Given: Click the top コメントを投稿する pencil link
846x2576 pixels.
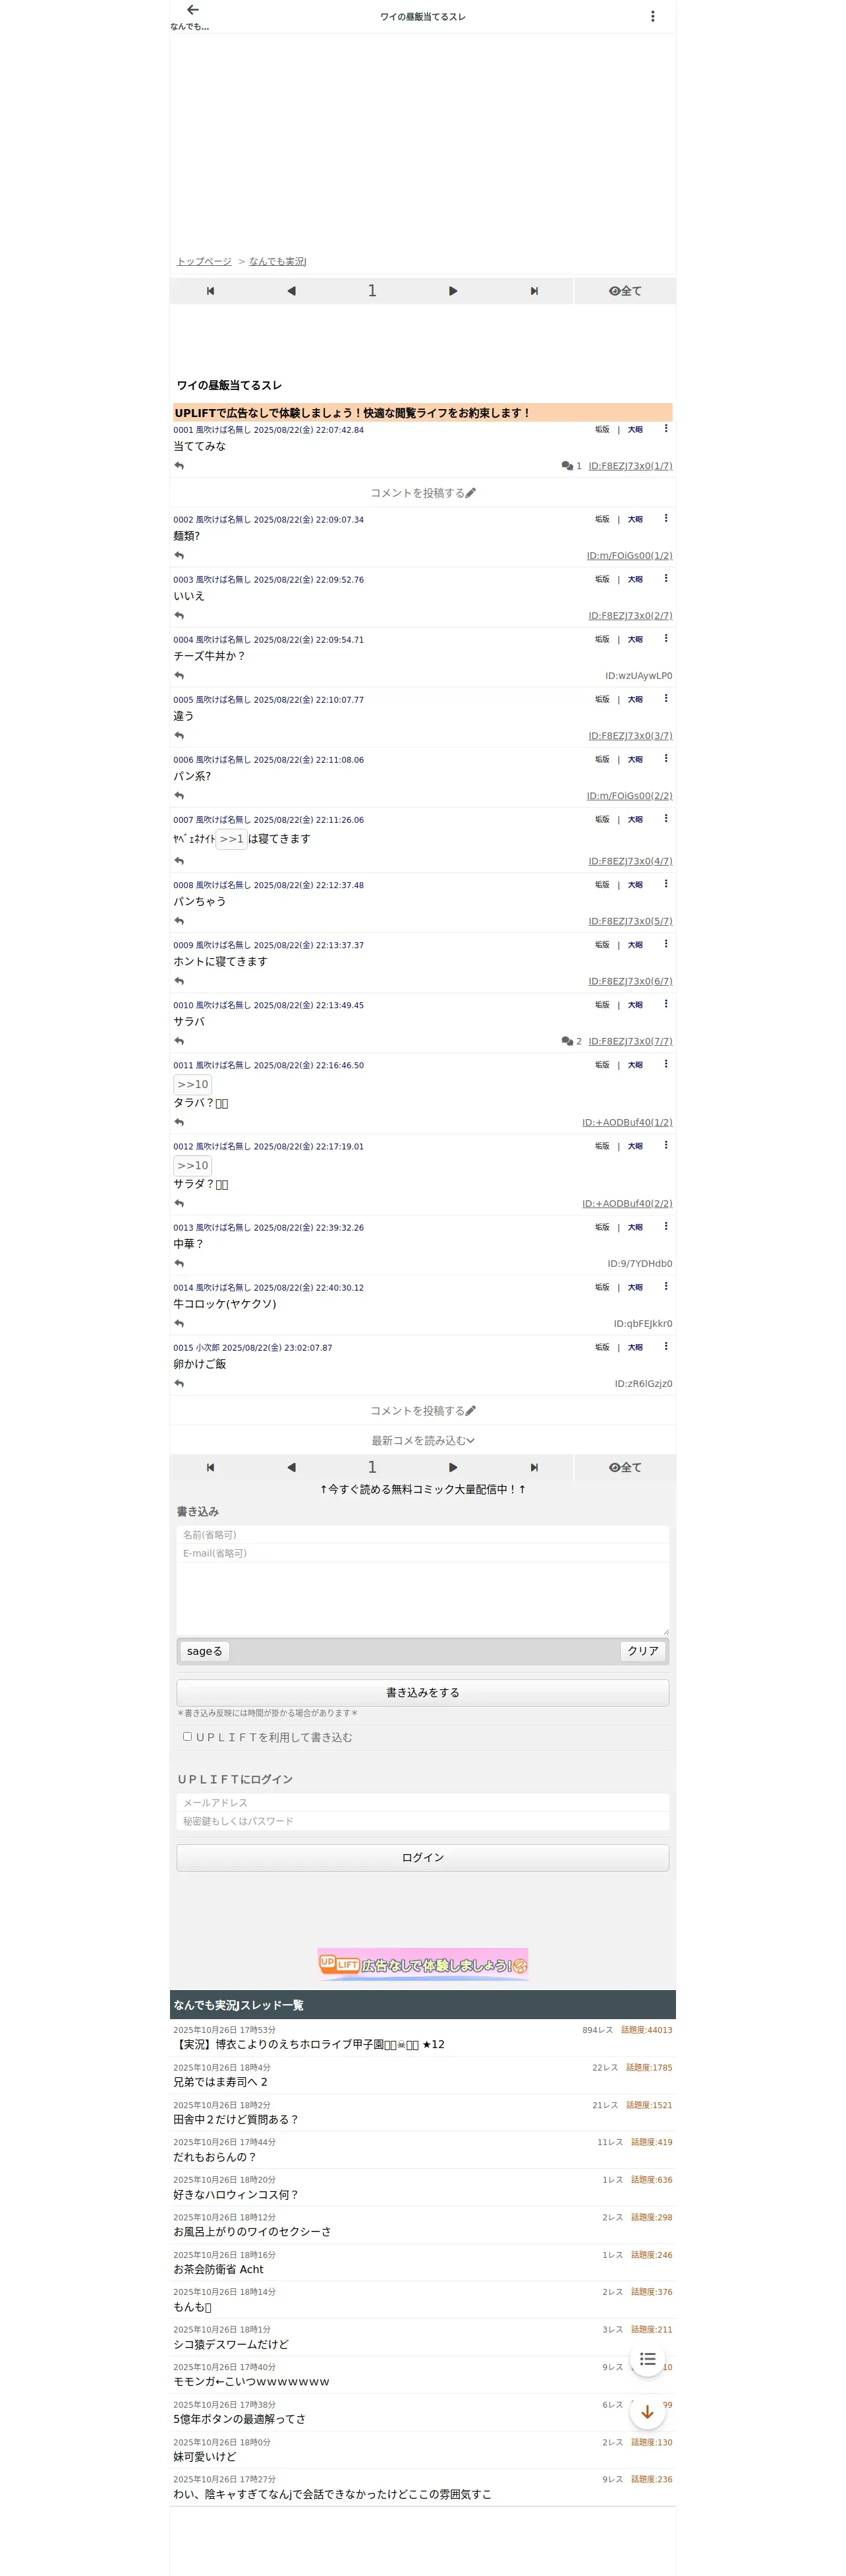Looking at the screenshot, I should [x=422, y=493].
